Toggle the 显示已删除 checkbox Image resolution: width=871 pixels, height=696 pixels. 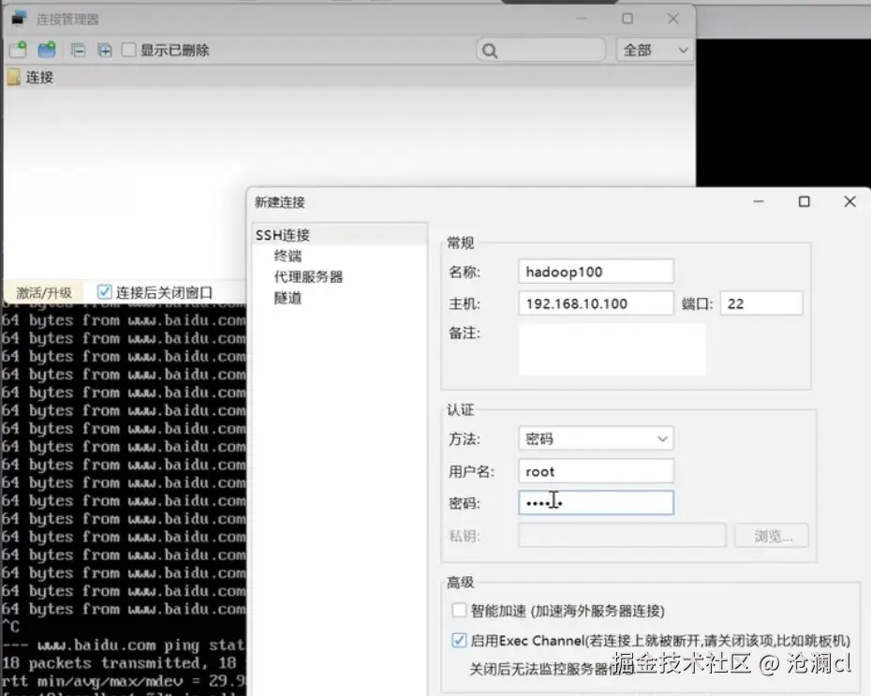point(128,50)
